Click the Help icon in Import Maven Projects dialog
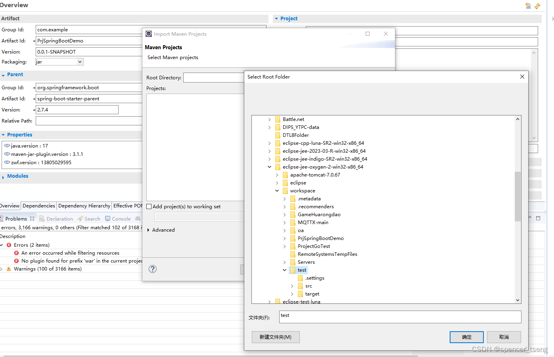Image resolution: width=554 pixels, height=357 pixels. click(x=153, y=269)
